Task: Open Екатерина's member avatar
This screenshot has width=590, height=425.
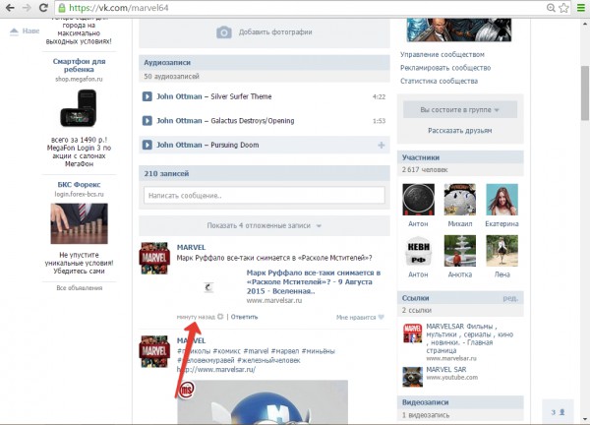Action: pyautogui.click(x=501, y=200)
